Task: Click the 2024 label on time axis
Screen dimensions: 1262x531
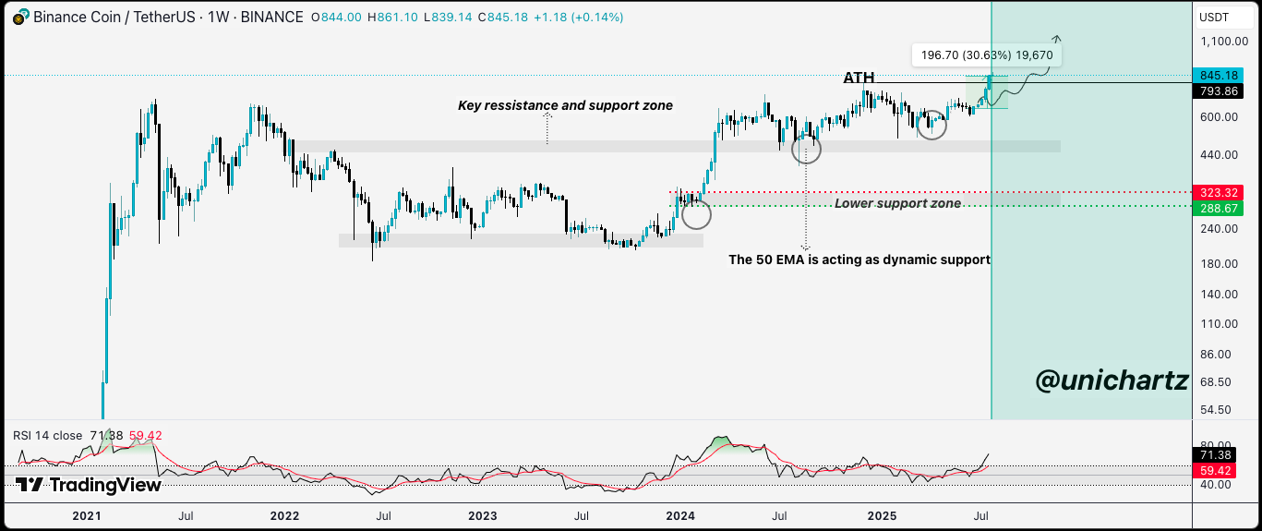Action: pos(681,515)
